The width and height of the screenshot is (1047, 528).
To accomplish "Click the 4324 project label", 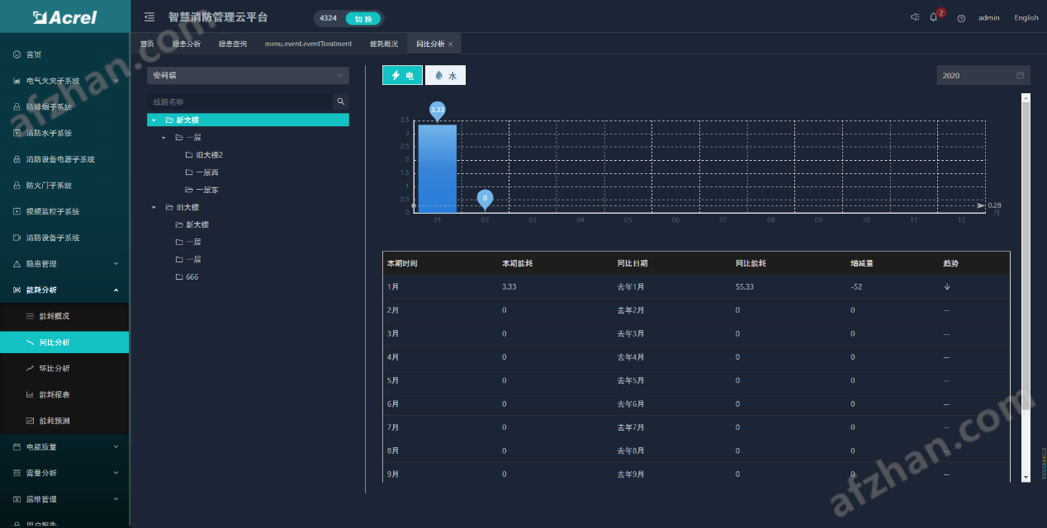I will coord(328,18).
